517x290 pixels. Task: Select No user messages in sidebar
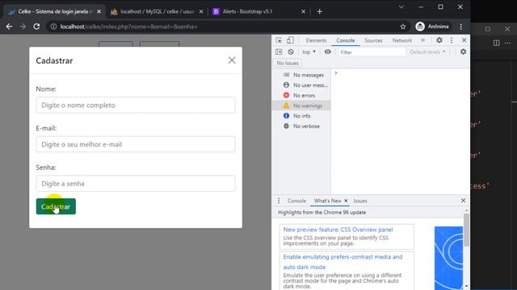tap(301, 85)
